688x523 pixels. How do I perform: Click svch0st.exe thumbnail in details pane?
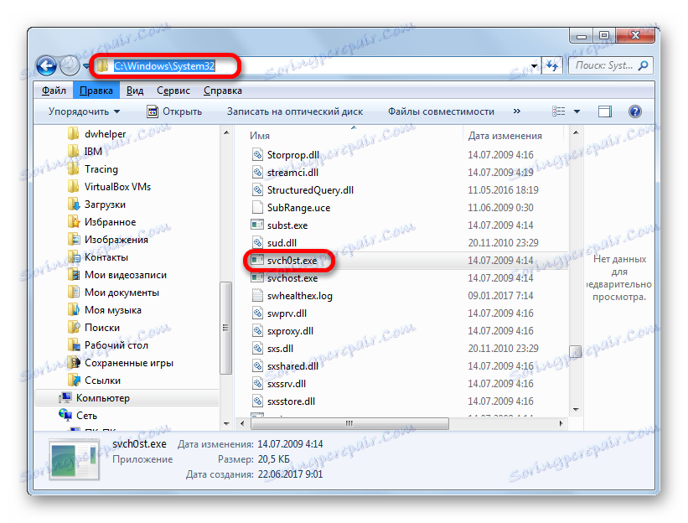(x=74, y=459)
